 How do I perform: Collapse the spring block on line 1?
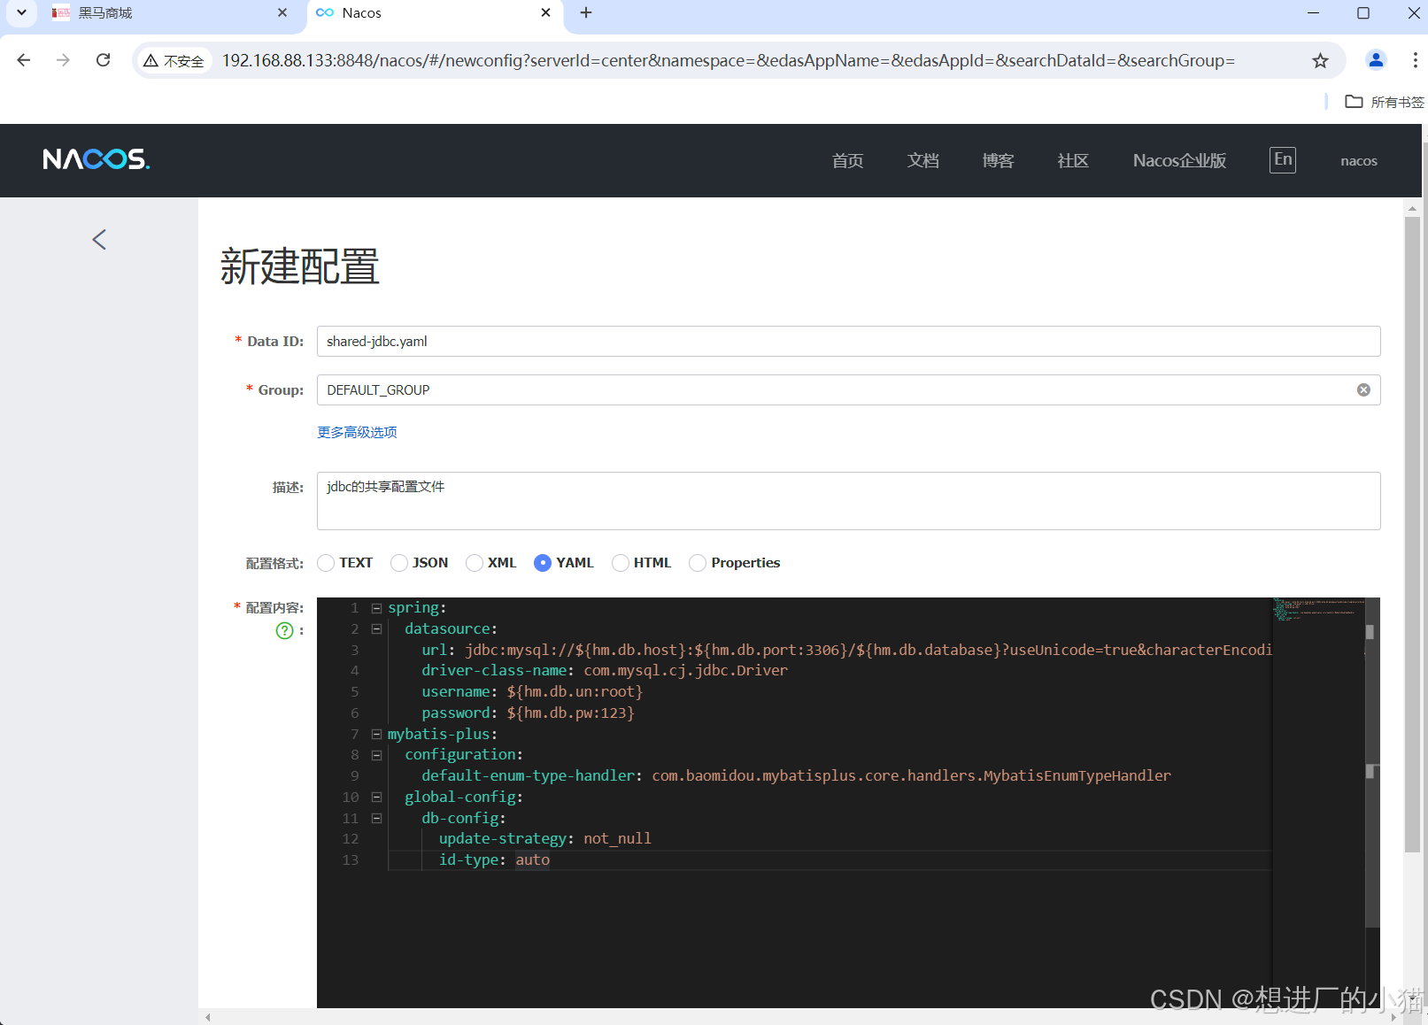click(376, 608)
